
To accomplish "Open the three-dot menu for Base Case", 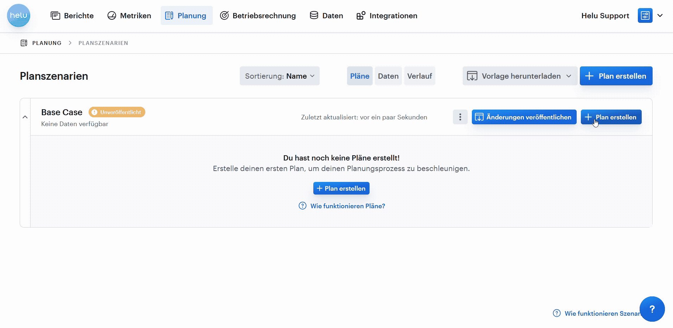I will (460, 117).
